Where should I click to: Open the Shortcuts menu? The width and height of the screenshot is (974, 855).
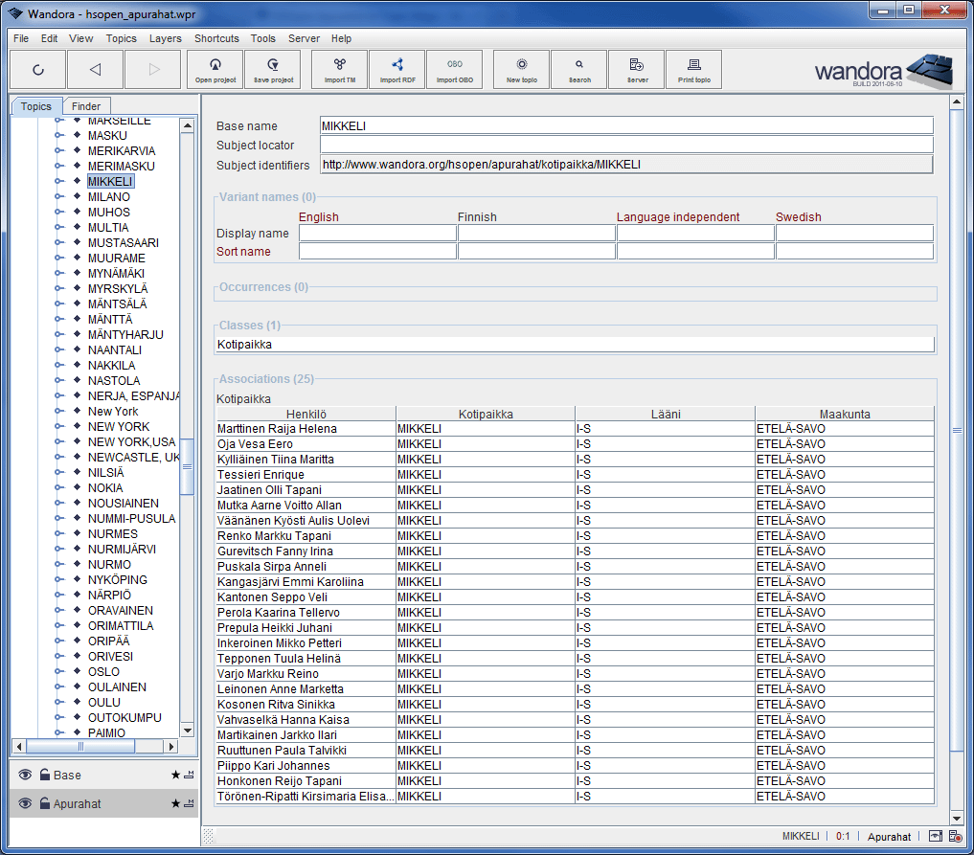(x=216, y=38)
